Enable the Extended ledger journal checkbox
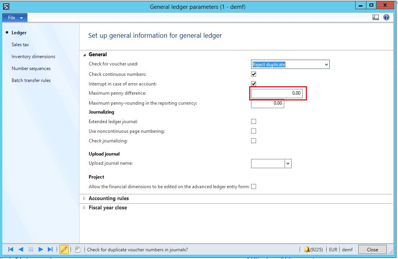Image resolution: width=398 pixels, height=259 pixels. (x=253, y=121)
